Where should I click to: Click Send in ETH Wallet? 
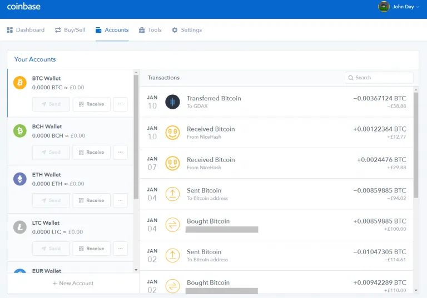(51, 200)
